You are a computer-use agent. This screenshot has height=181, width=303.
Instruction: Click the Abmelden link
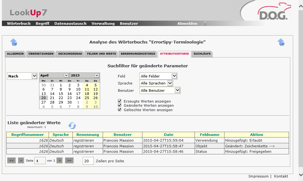(187, 23)
